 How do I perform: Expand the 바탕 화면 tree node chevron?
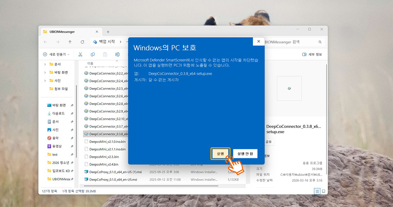(45, 72)
